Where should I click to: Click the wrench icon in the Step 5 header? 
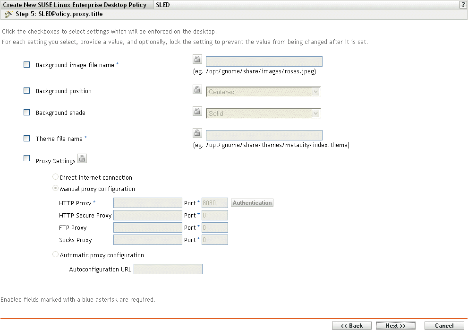[8, 14]
